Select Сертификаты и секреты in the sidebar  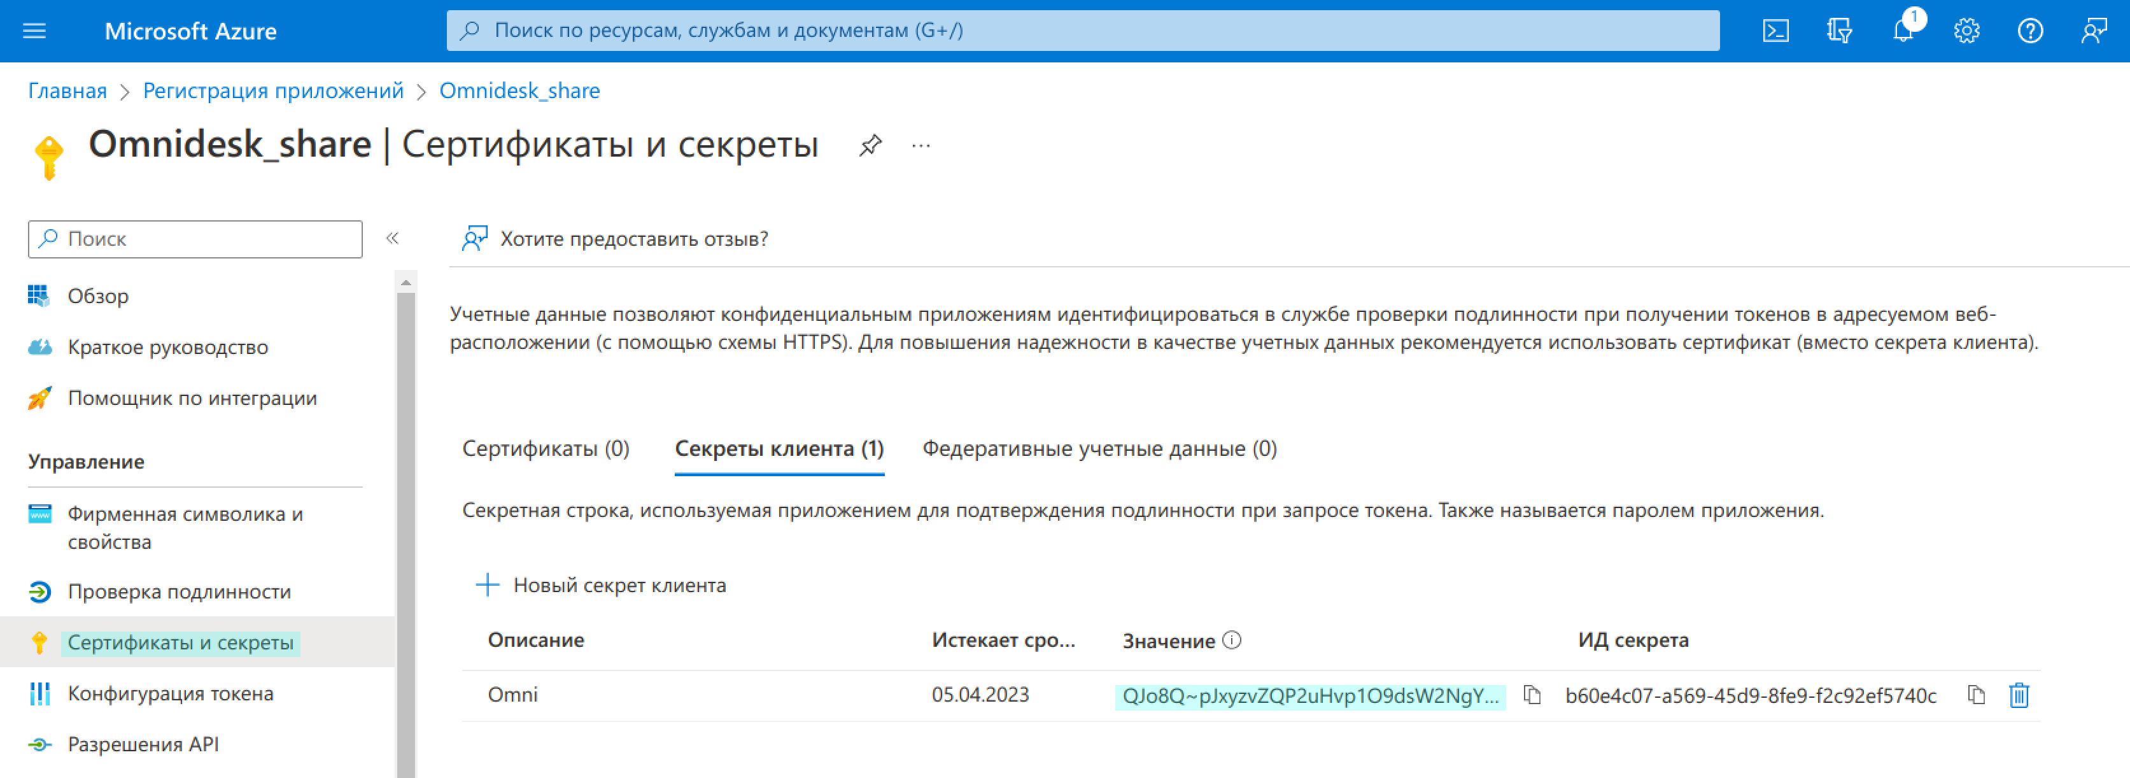(180, 642)
